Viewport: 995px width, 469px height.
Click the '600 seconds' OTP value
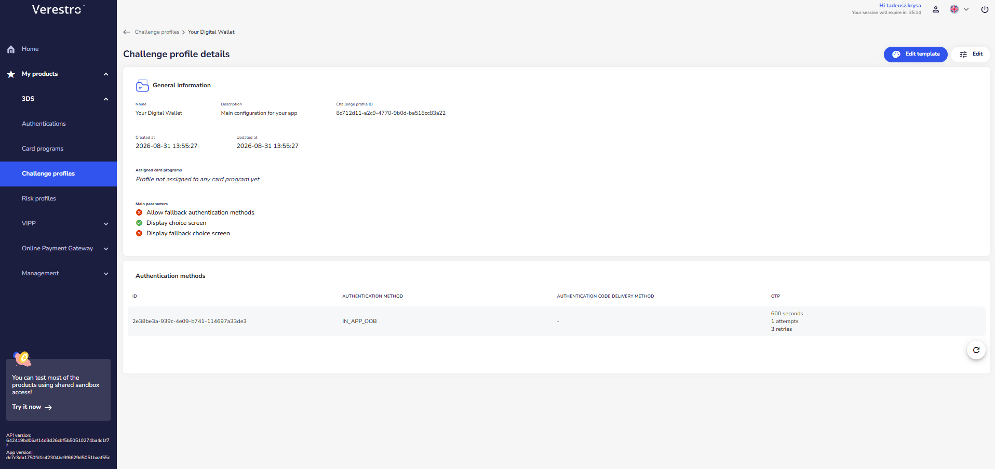tap(787, 314)
